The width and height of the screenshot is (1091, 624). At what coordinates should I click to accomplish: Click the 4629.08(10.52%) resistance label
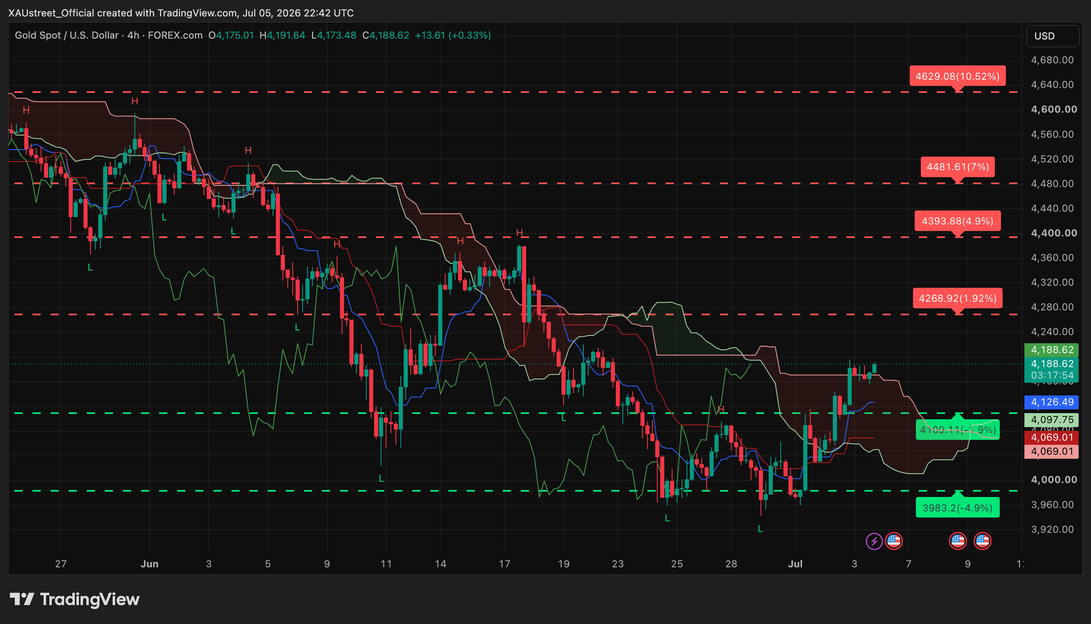tap(957, 76)
